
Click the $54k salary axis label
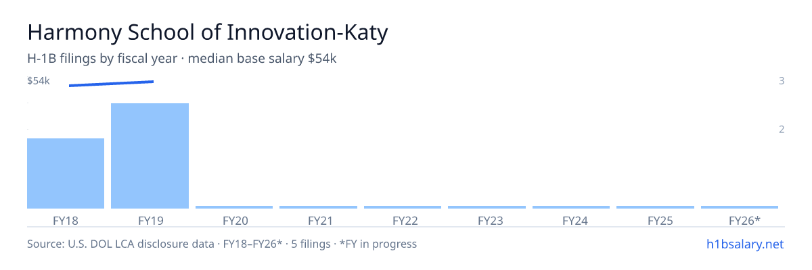coord(39,81)
